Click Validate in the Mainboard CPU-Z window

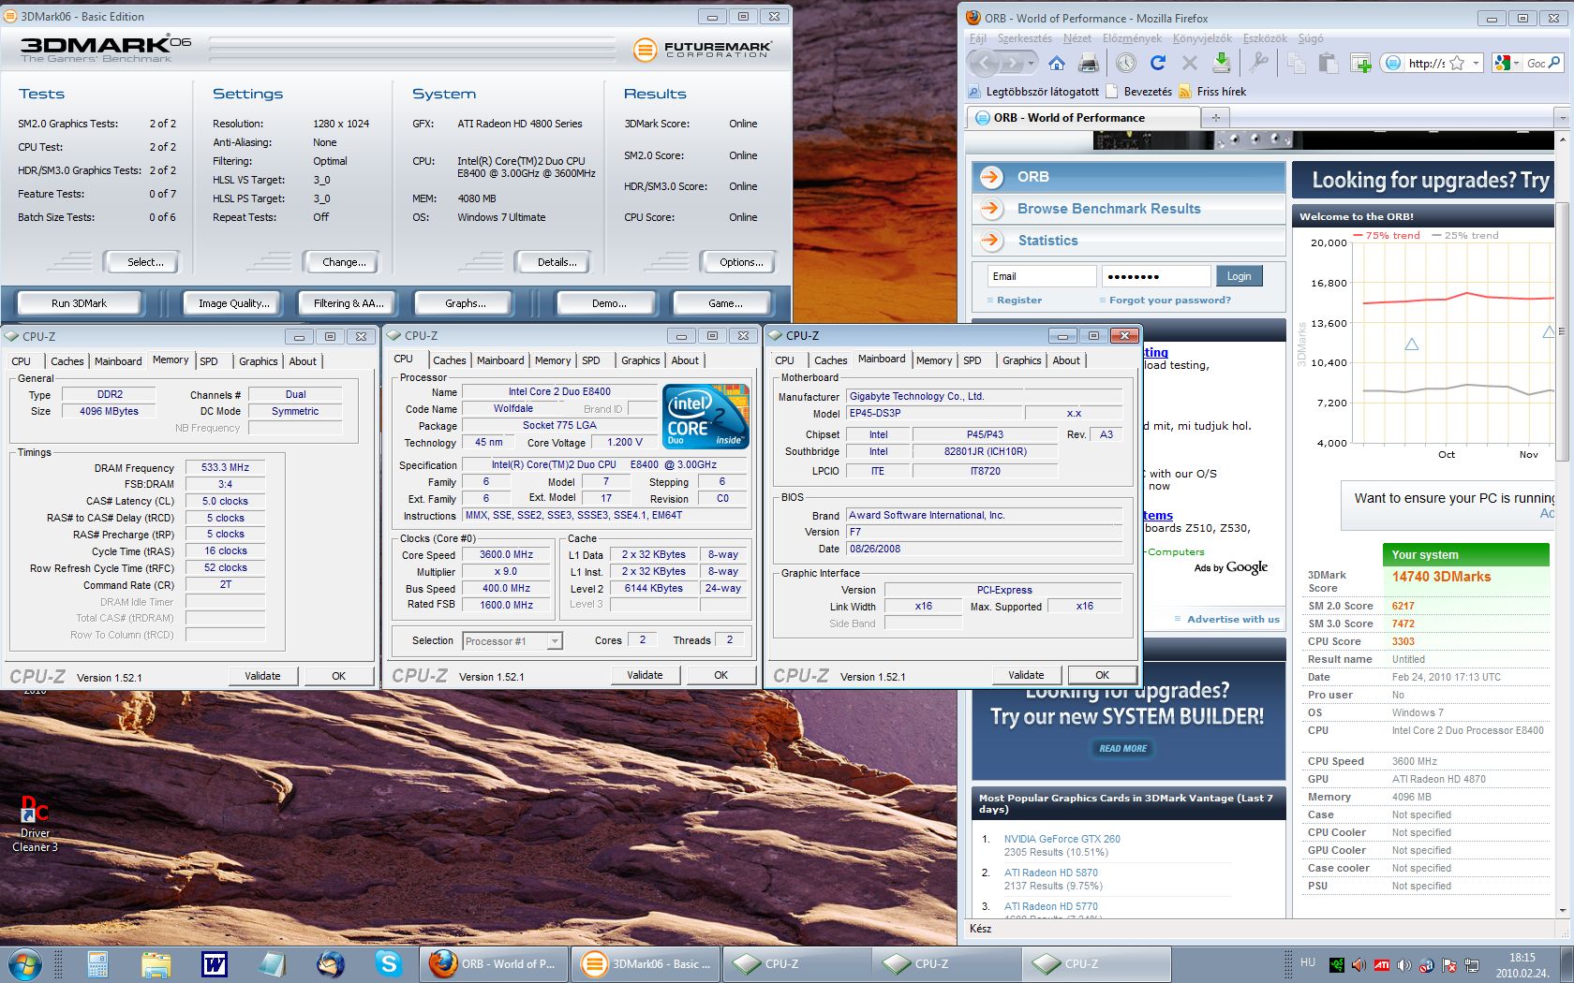coord(1026,675)
